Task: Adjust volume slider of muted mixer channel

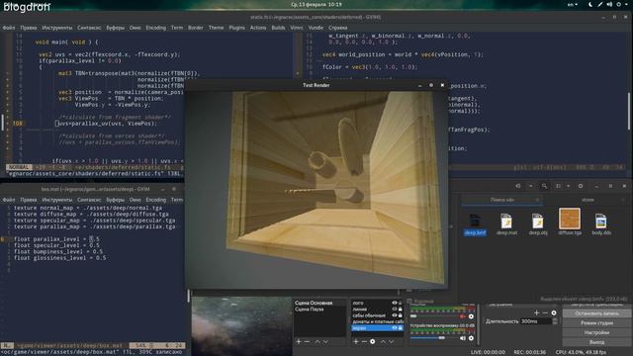Action: coord(433,316)
